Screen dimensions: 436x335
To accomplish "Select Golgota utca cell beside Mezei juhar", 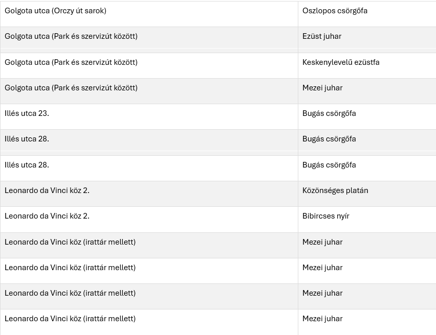I will pyautogui.click(x=71, y=88).
